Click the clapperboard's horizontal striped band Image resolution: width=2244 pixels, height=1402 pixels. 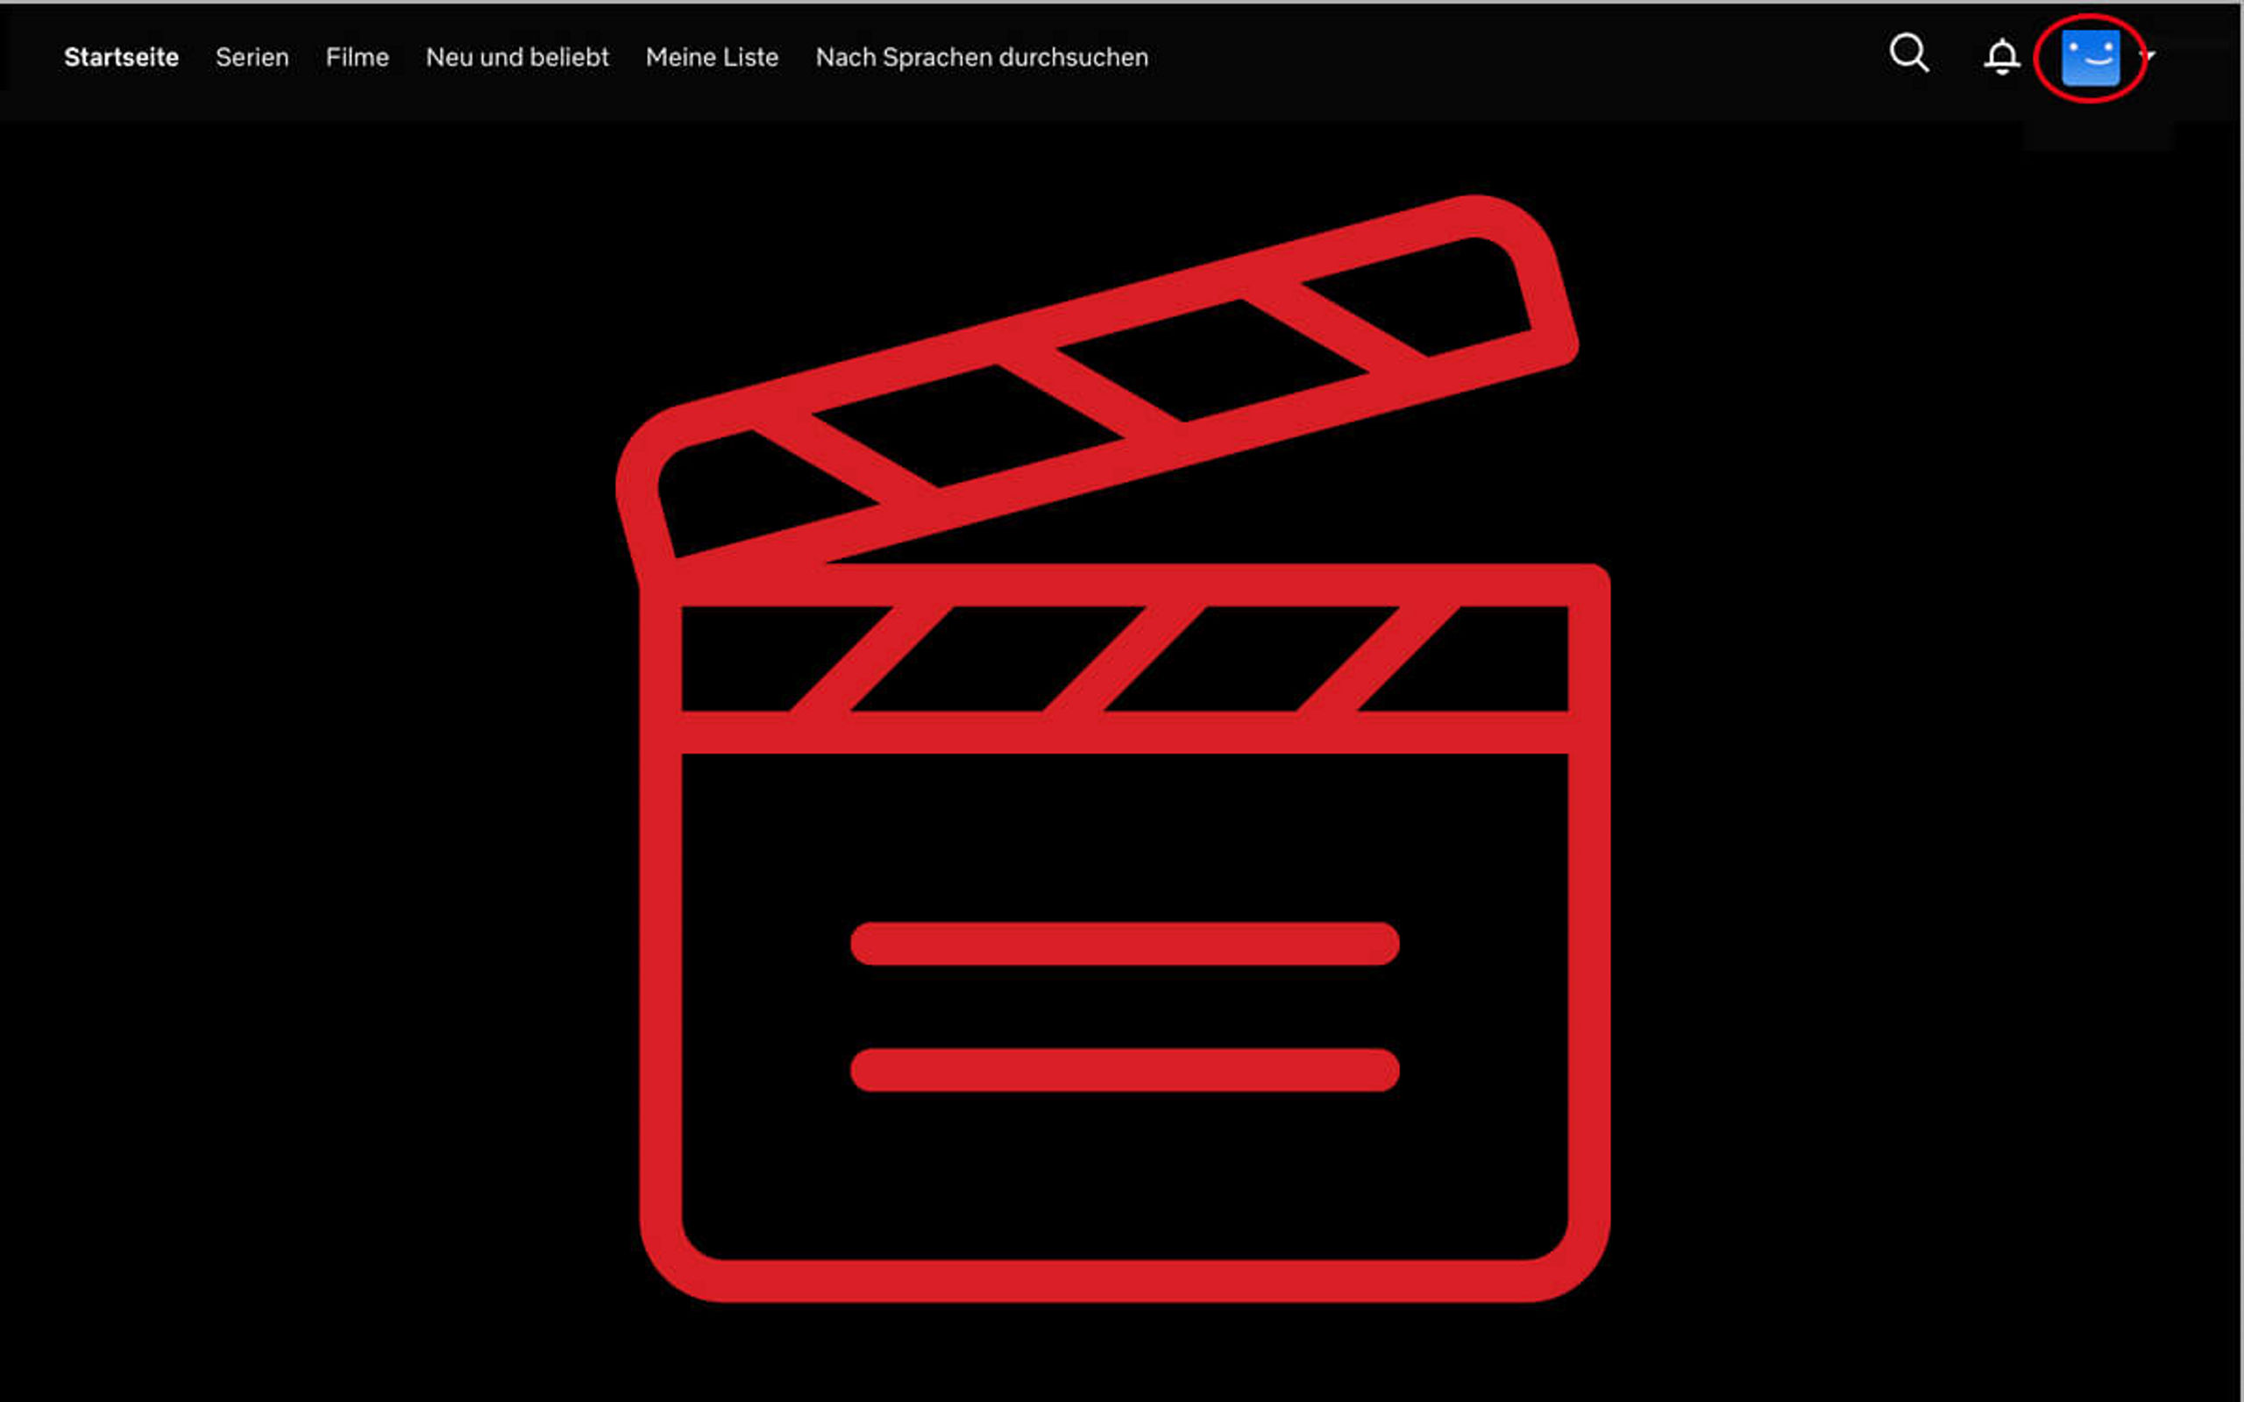tap(1124, 659)
